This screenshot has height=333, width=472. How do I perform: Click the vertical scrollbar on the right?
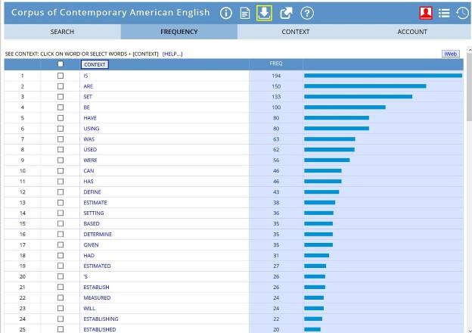pos(468,189)
